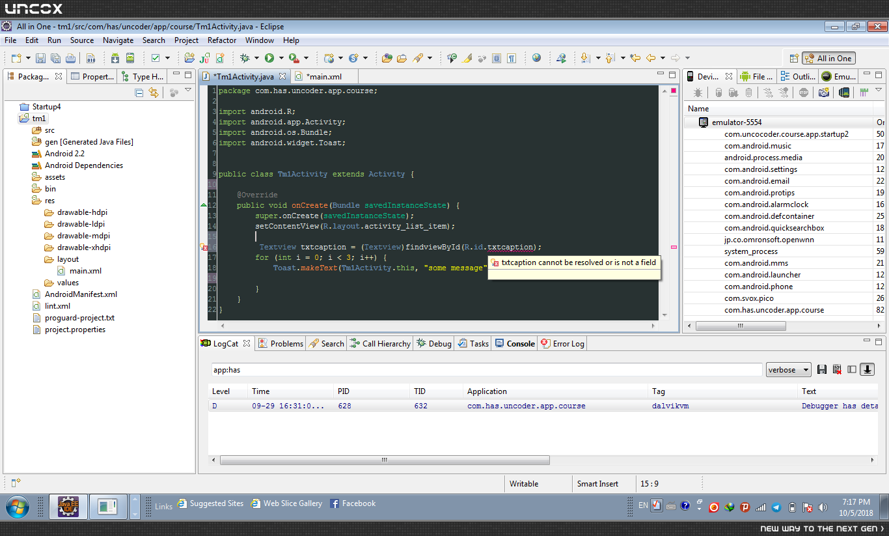Click Save LogCat to file icon
The width and height of the screenshot is (889, 536).
point(822,369)
